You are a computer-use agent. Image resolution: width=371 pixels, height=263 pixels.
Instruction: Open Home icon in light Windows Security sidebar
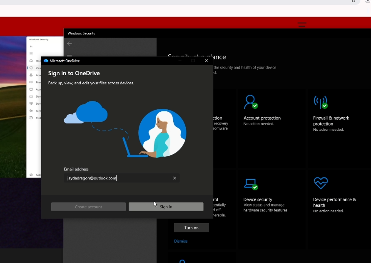[31, 61]
